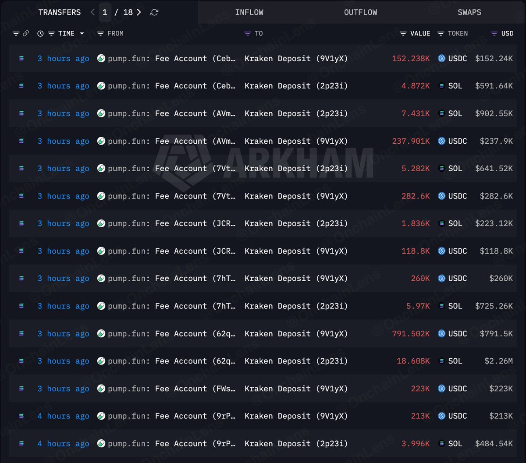Click SOL token icon in 5.97K row
Image resolution: width=526 pixels, height=463 pixels.
tap(441, 306)
